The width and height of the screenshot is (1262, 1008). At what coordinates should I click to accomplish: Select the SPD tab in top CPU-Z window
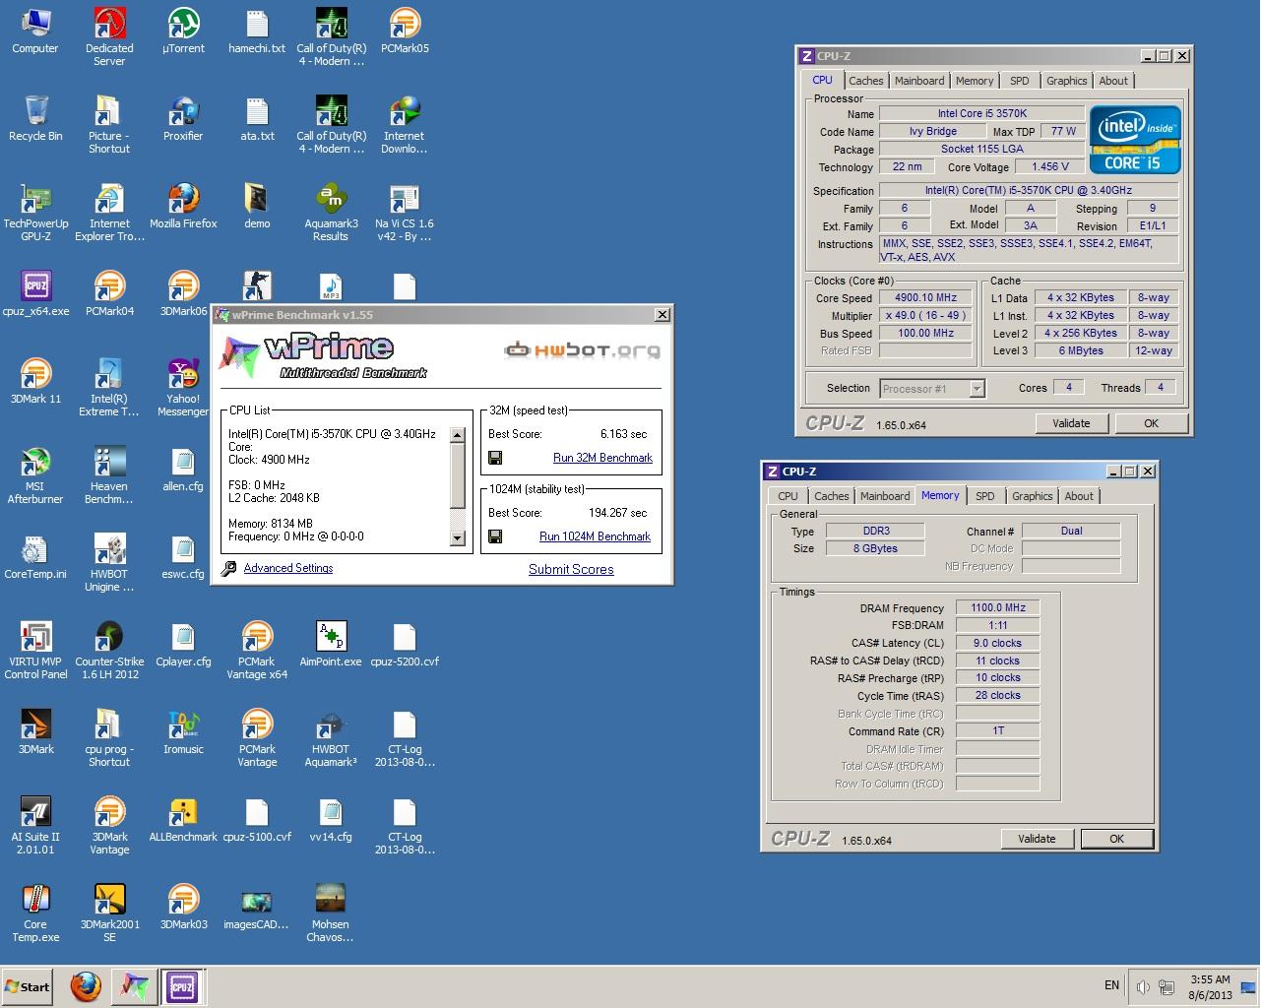click(1020, 81)
